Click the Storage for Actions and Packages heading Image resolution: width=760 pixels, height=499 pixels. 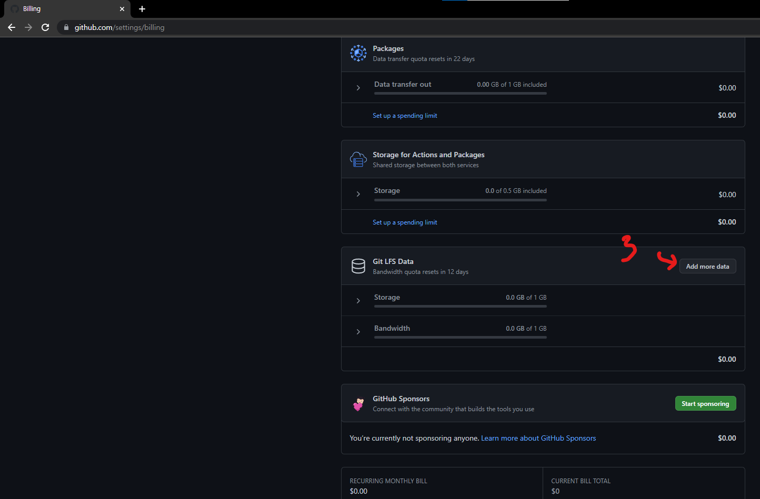point(428,155)
